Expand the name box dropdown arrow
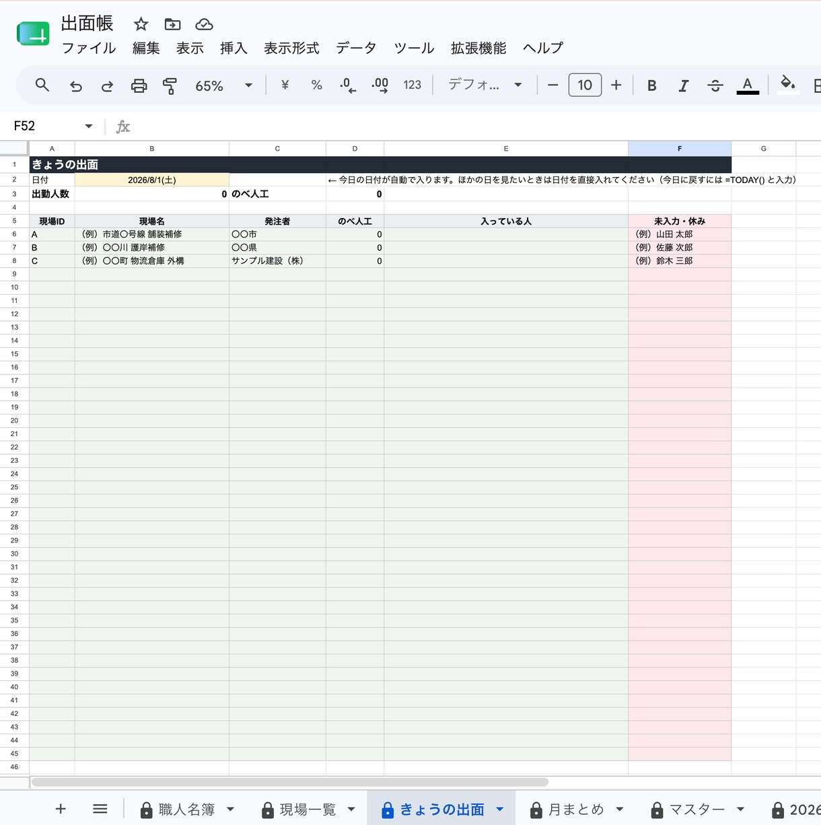Image resolution: width=821 pixels, height=825 pixels. click(88, 126)
